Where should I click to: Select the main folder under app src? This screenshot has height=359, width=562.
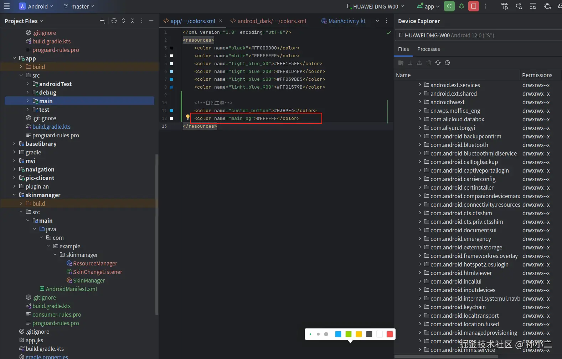click(79, 101)
